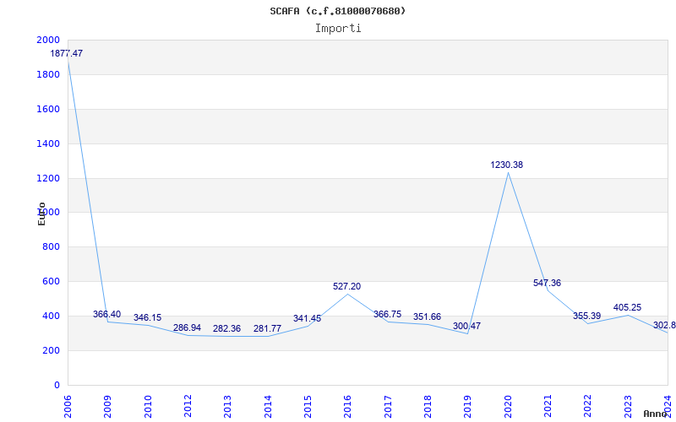Click the 300.47 data label
Viewport: 676px width, 422px height.
point(466,326)
